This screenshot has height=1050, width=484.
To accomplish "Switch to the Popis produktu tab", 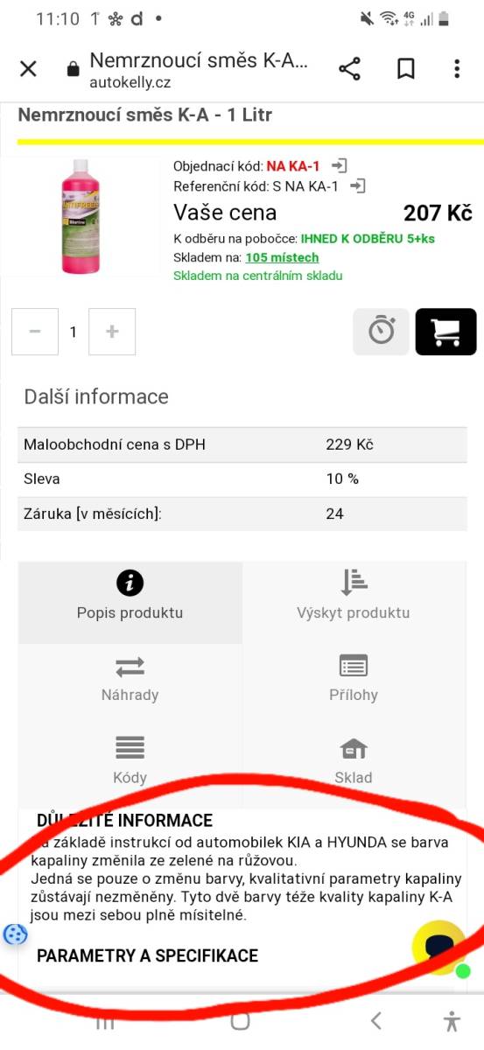I will click(x=130, y=597).
